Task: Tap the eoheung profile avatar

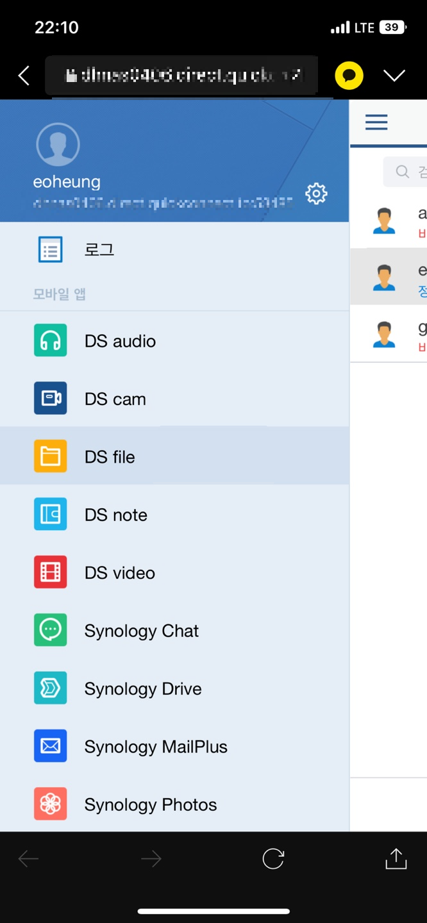Action: (x=58, y=144)
